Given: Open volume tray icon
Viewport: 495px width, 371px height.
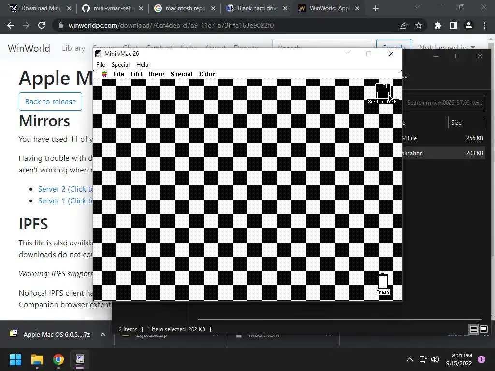Looking at the screenshot, I should (435, 359).
